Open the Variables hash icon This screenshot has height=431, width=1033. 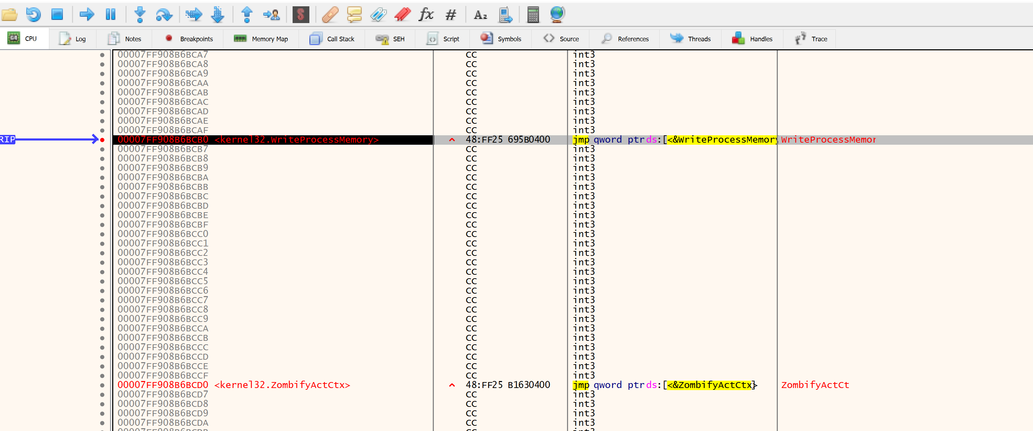pyautogui.click(x=451, y=15)
